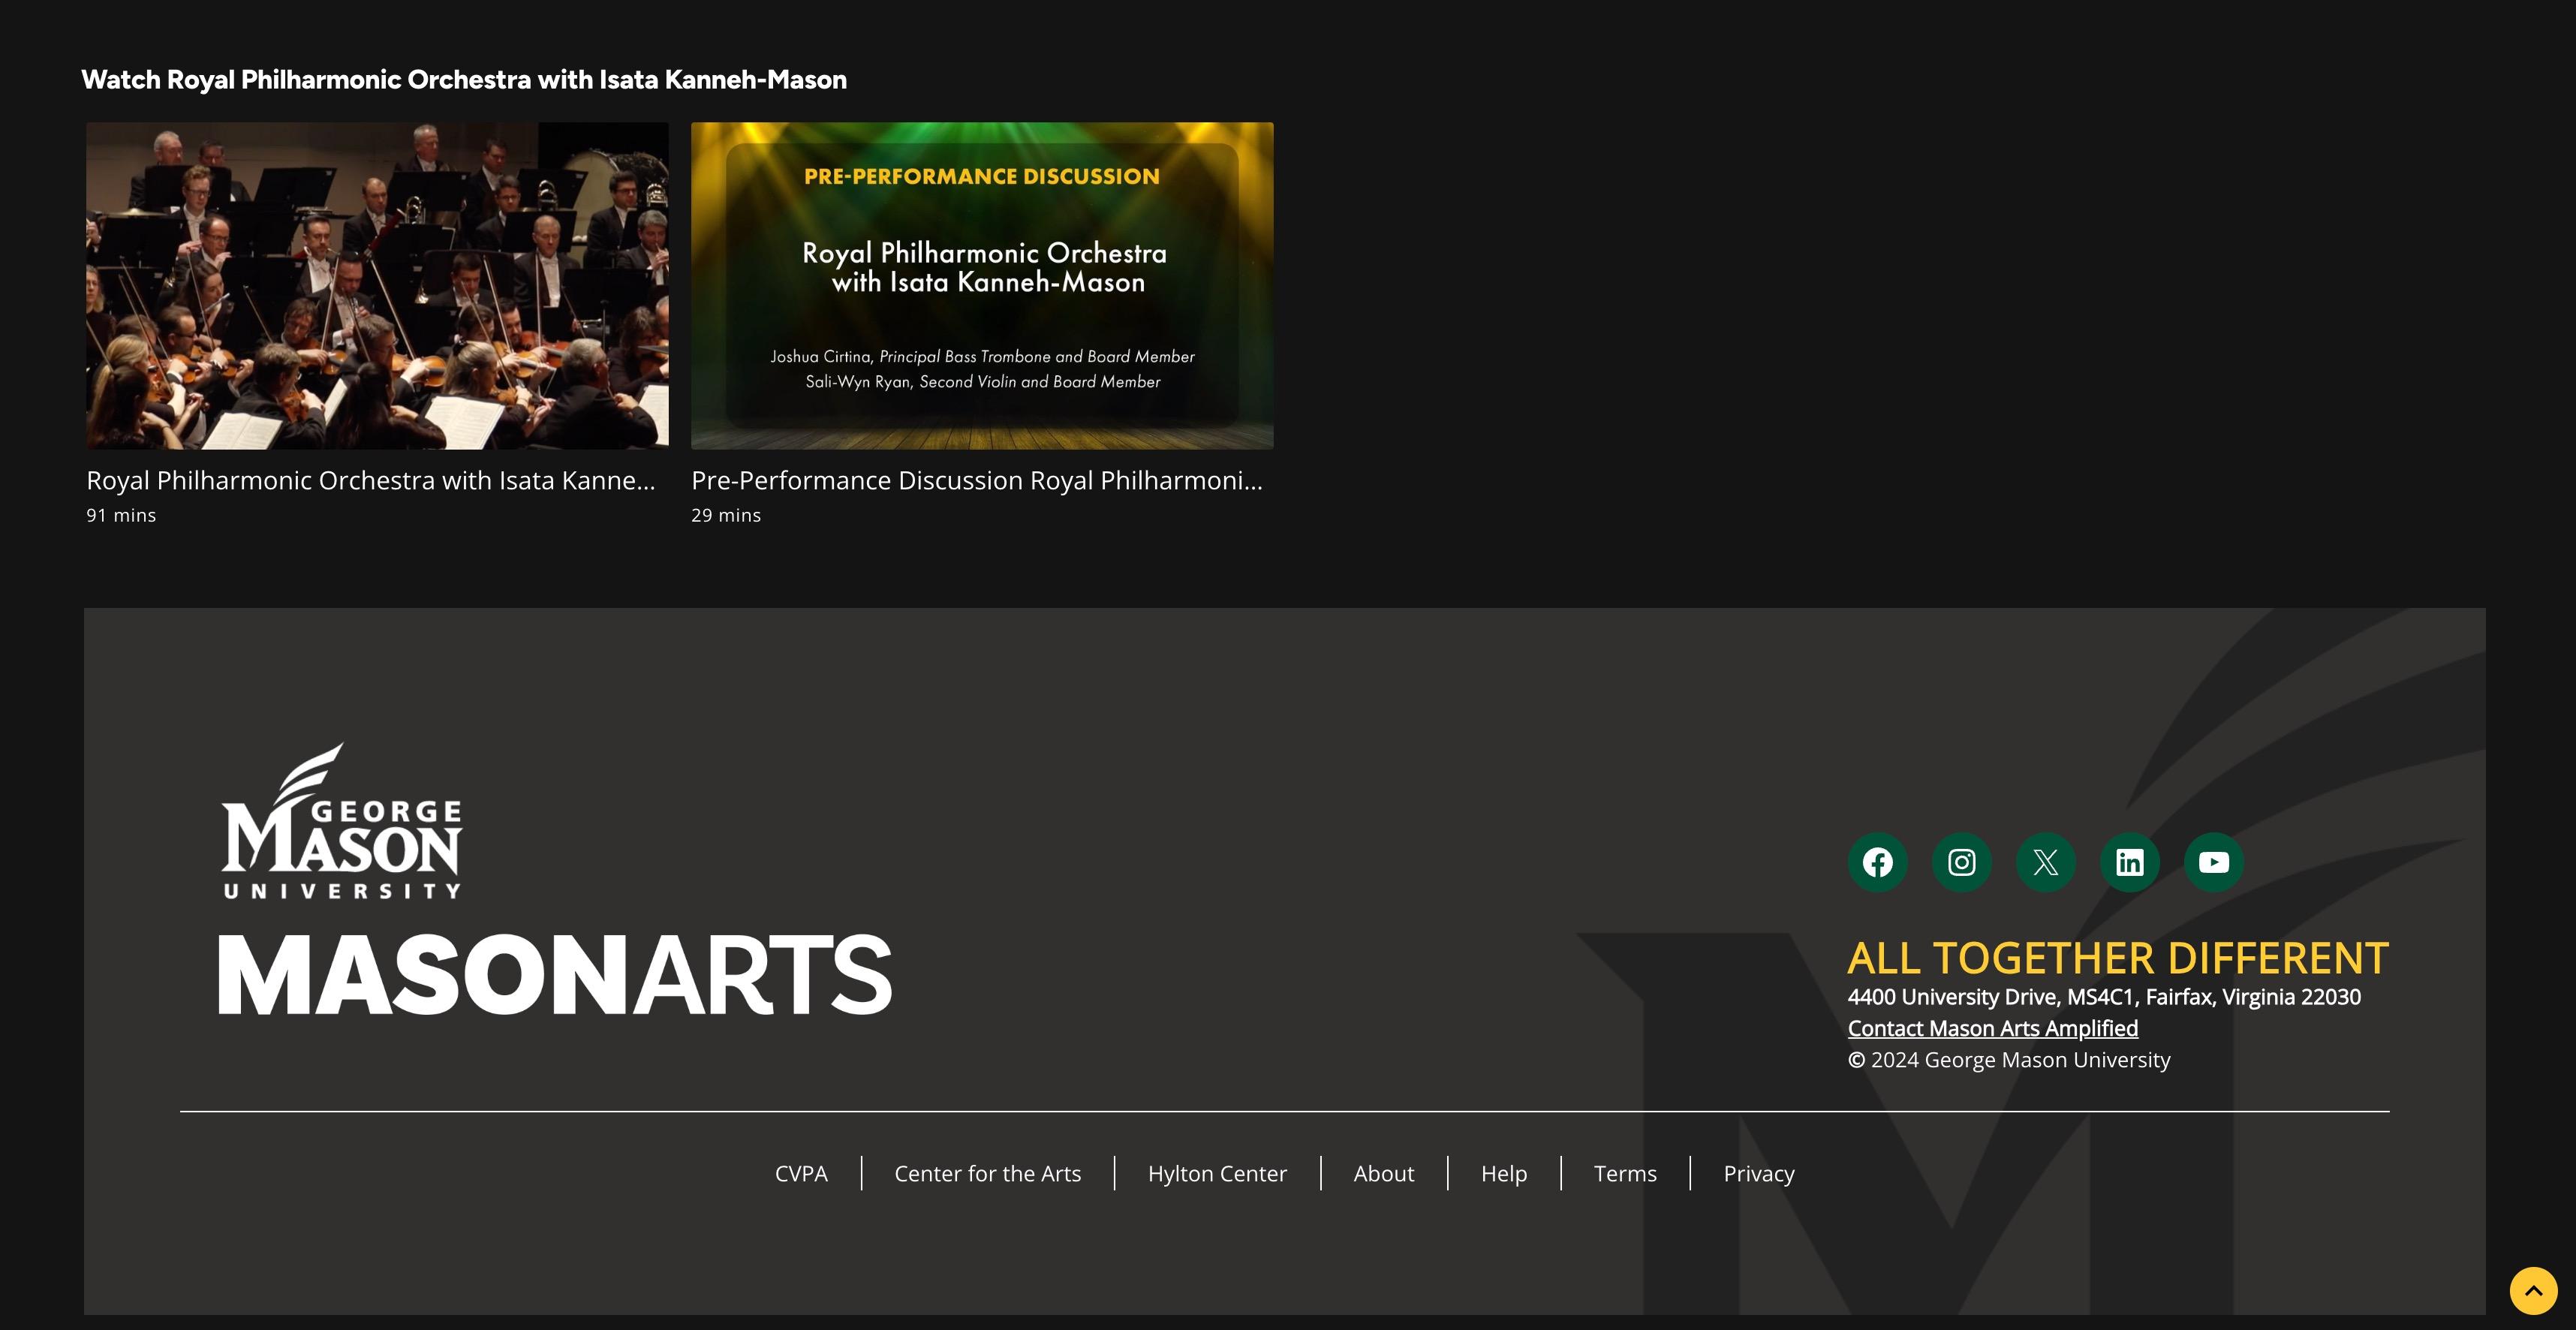2576x1330 pixels.
Task: View the Terms footer link
Action: (1624, 1173)
